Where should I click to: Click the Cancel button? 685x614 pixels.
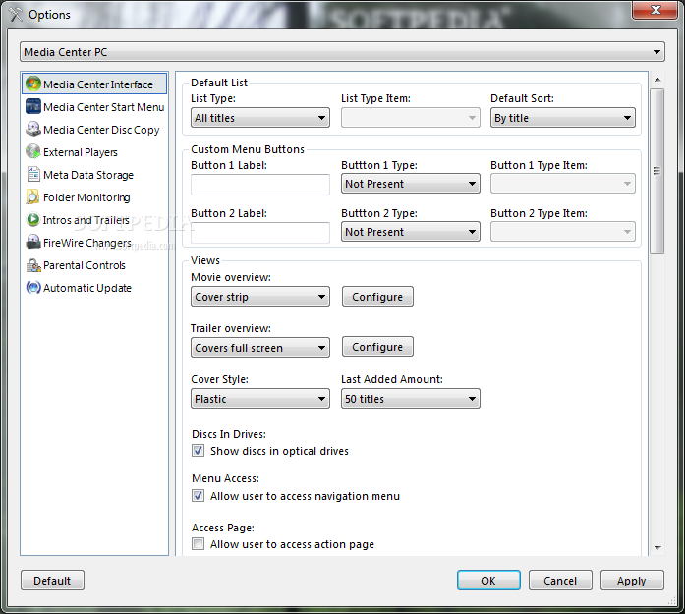coord(560,581)
